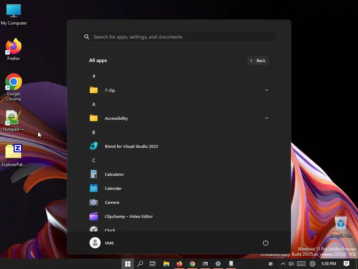The height and width of the screenshot is (269, 358).
Task: Open the touch keyboard tray icon
Action: click(301, 264)
